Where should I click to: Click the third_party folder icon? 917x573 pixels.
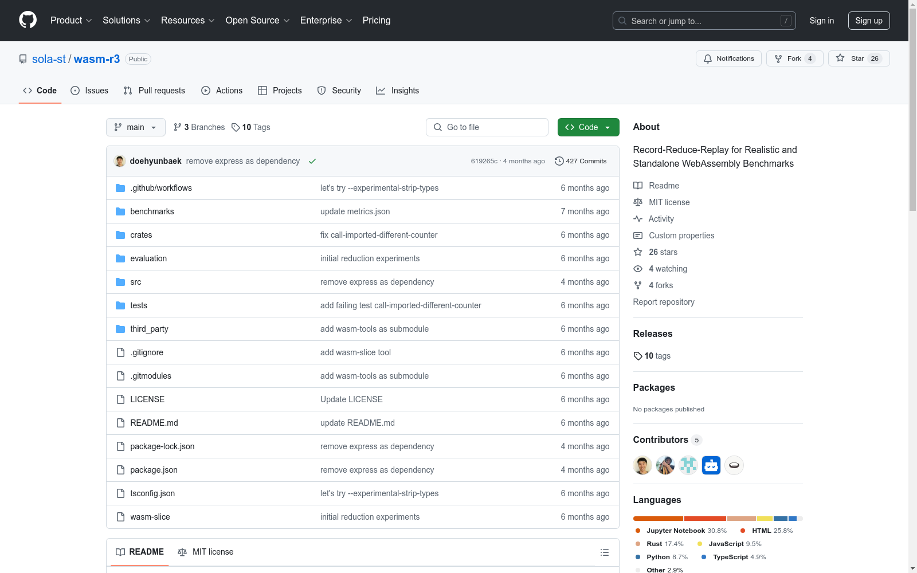click(x=120, y=329)
